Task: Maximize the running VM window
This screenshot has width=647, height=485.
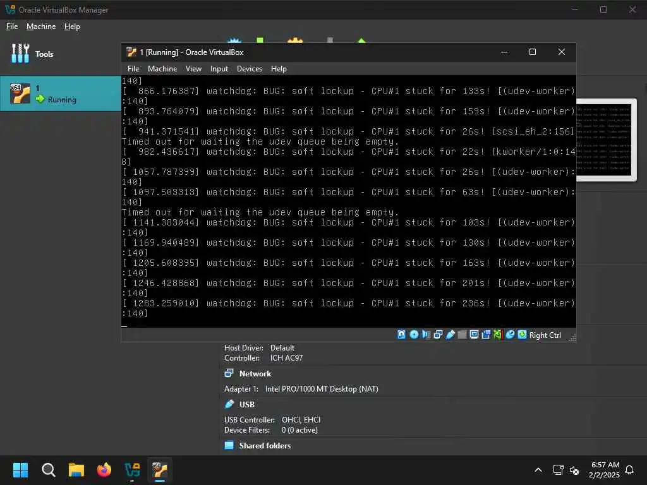Action: [x=533, y=52]
